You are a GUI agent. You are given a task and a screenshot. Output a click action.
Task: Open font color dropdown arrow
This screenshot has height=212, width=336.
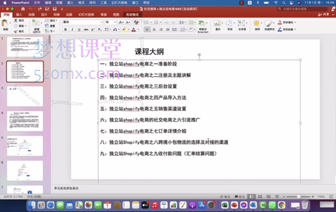click(x=138, y=29)
